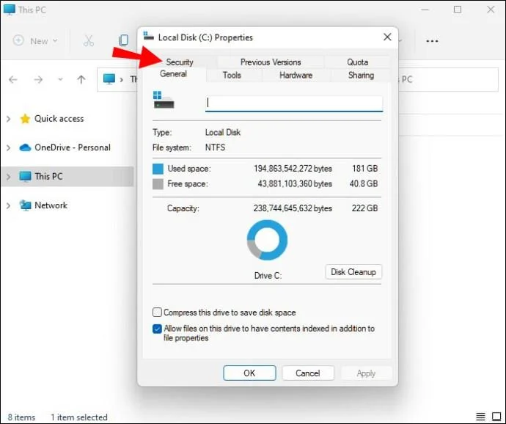506x424 pixels.
Task: Switch to the Tools tab
Action: click(232, 76)
